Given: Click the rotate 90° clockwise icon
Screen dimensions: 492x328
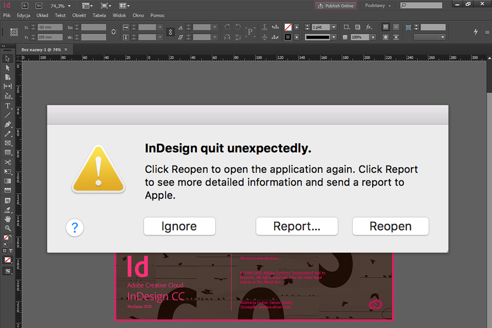Looking at the screenshot, I should (228, 27).
